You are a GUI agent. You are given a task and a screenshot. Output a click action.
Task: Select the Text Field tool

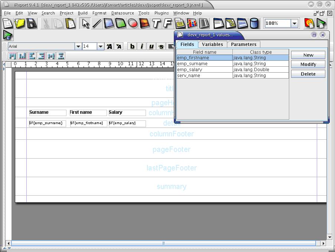pyautogui.click(x=168, y=23)
